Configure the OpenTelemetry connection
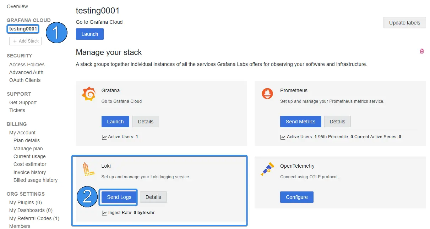This screenshot has height=229, width=430. tap(297, 197)
